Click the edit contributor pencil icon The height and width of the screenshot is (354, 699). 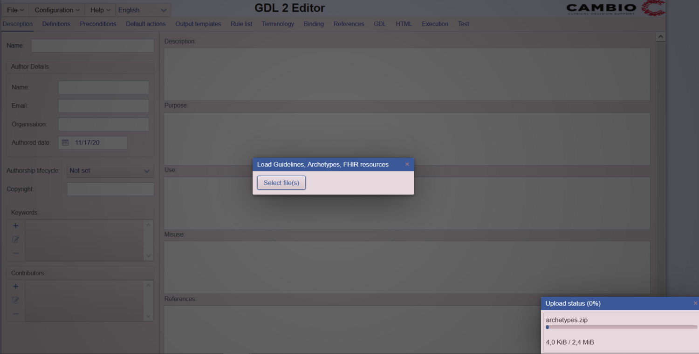[x=15, y=300]
